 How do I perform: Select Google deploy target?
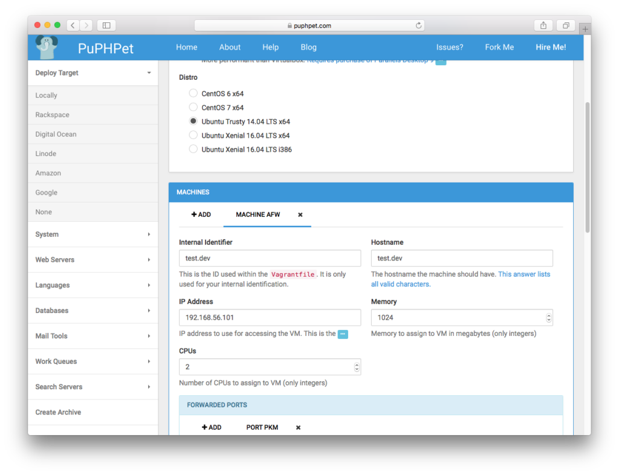coord(93,193)
